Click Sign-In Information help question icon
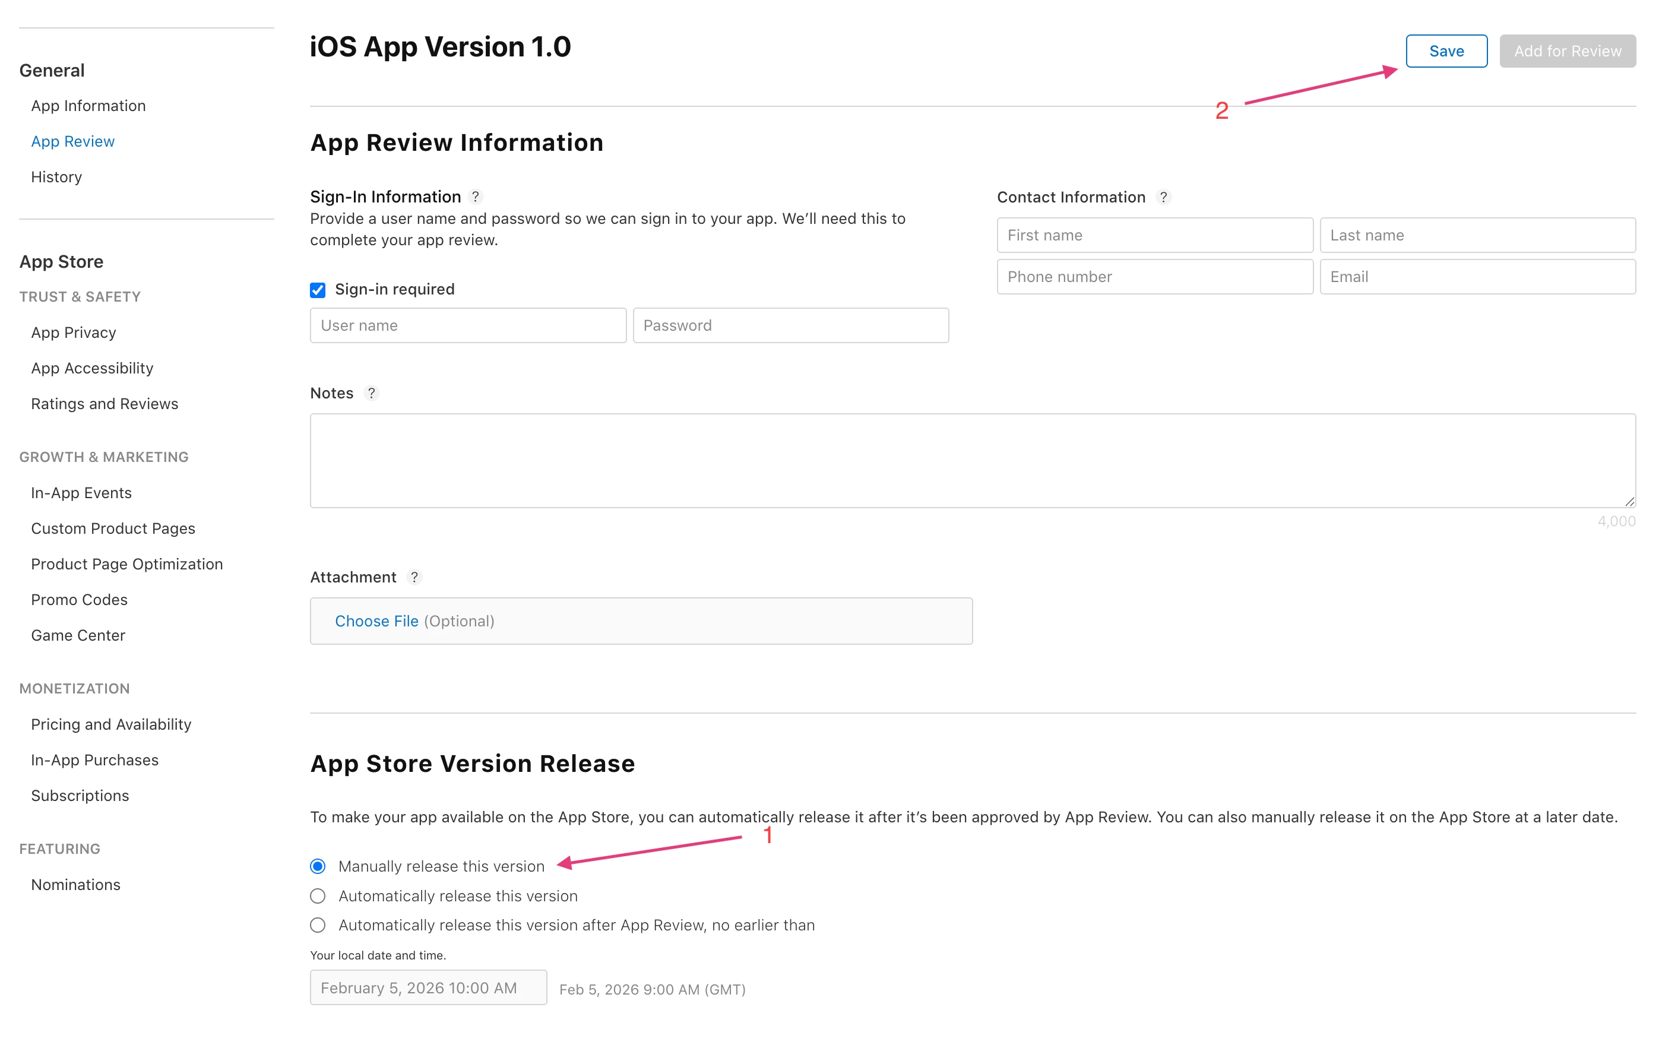 (475, 197)
